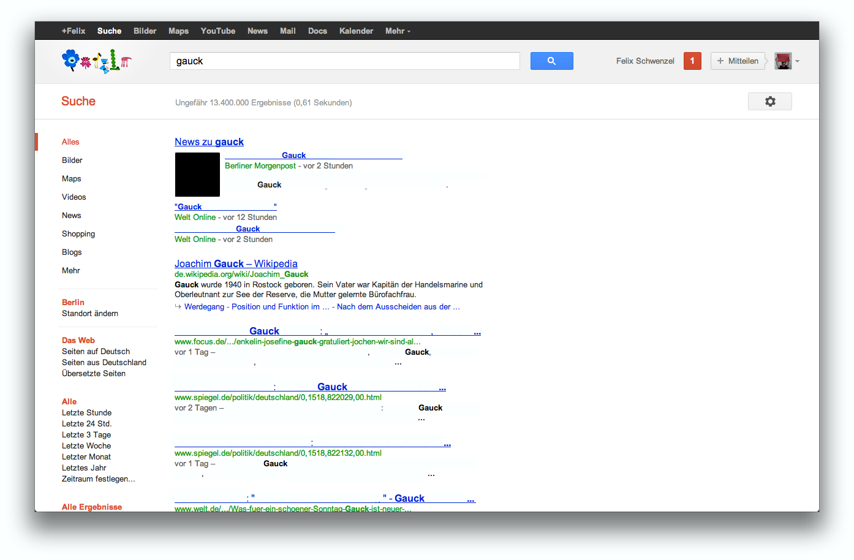Open News in the top navigation bar

point(257,31)
